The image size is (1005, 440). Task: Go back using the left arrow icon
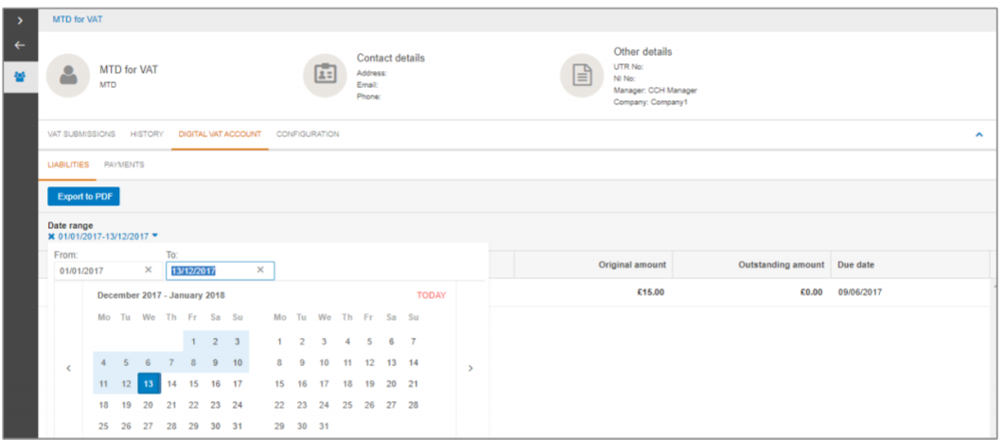click(x=20, y=45)
